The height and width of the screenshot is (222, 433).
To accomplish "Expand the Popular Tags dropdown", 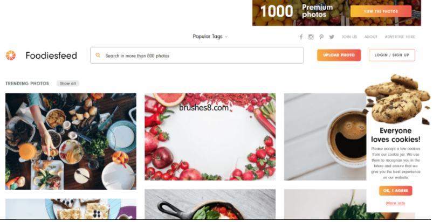I will pos(210,37).
